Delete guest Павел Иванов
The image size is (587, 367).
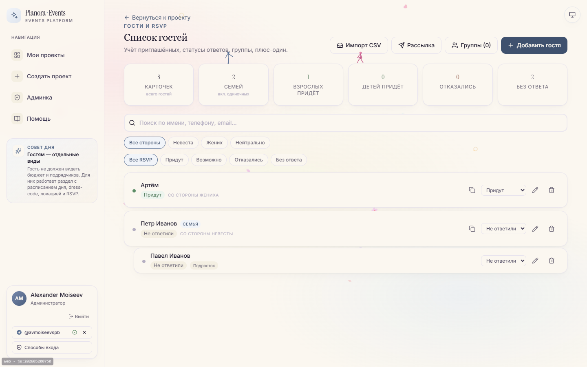552,261
